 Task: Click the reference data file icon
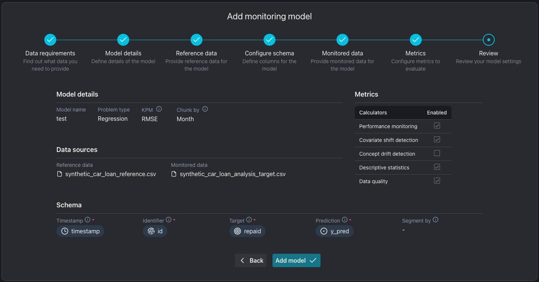pyautogui.click(x=60, y=174)
